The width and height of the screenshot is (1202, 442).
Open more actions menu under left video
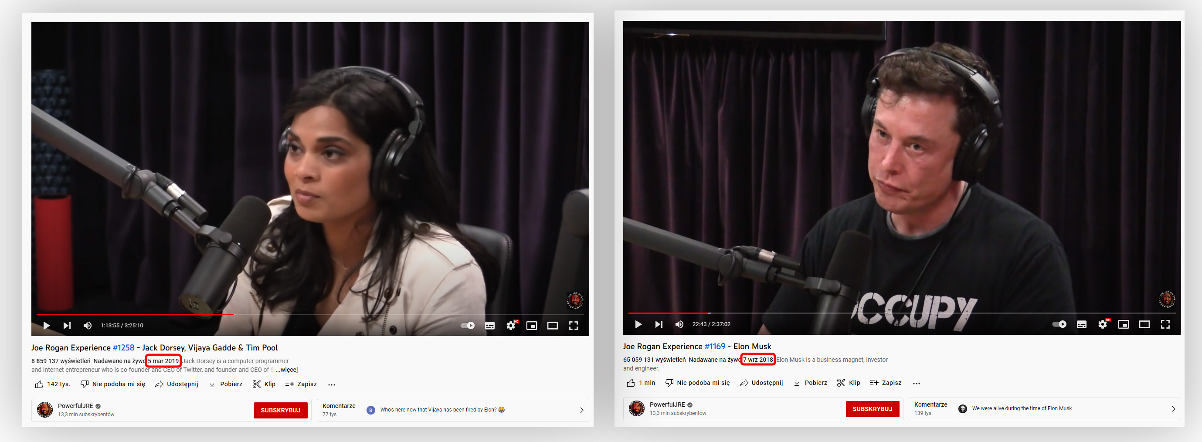click(331, 384)
